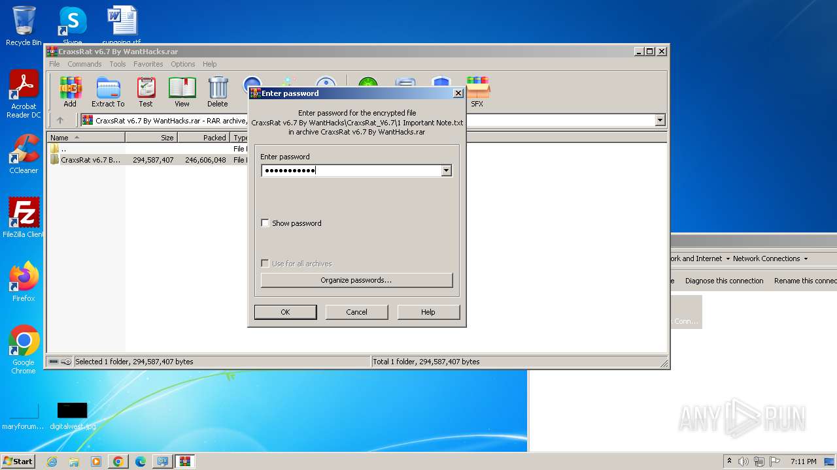This screenshot has width=837, height=470.
Task: Open Internet Explorer in taskbar
Action: tap(52, 462)
